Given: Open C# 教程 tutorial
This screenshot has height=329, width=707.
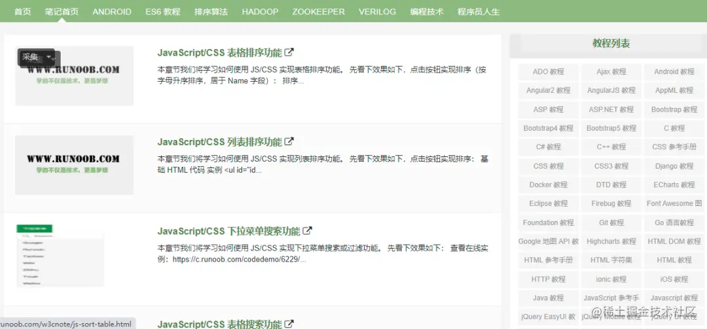Looking at the screenshot, I should click(549, 147).
